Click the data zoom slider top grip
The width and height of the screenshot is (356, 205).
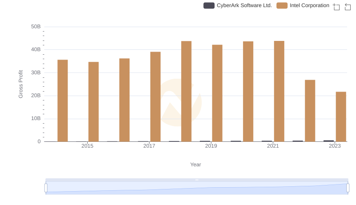click(197, 180)
